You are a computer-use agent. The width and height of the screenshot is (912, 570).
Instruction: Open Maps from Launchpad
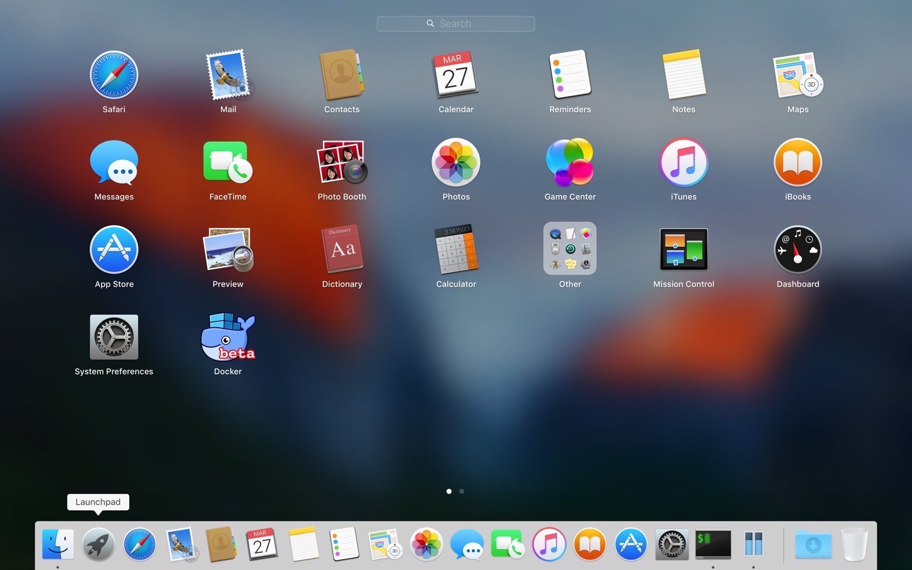click(x=797, y=75)
